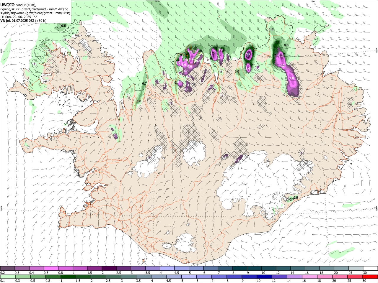Image resolution: width=378 pixels, height=283 pixels.
Task: Select the lower-row pink swatch between 18 and 20
Action: coord(325,277)
